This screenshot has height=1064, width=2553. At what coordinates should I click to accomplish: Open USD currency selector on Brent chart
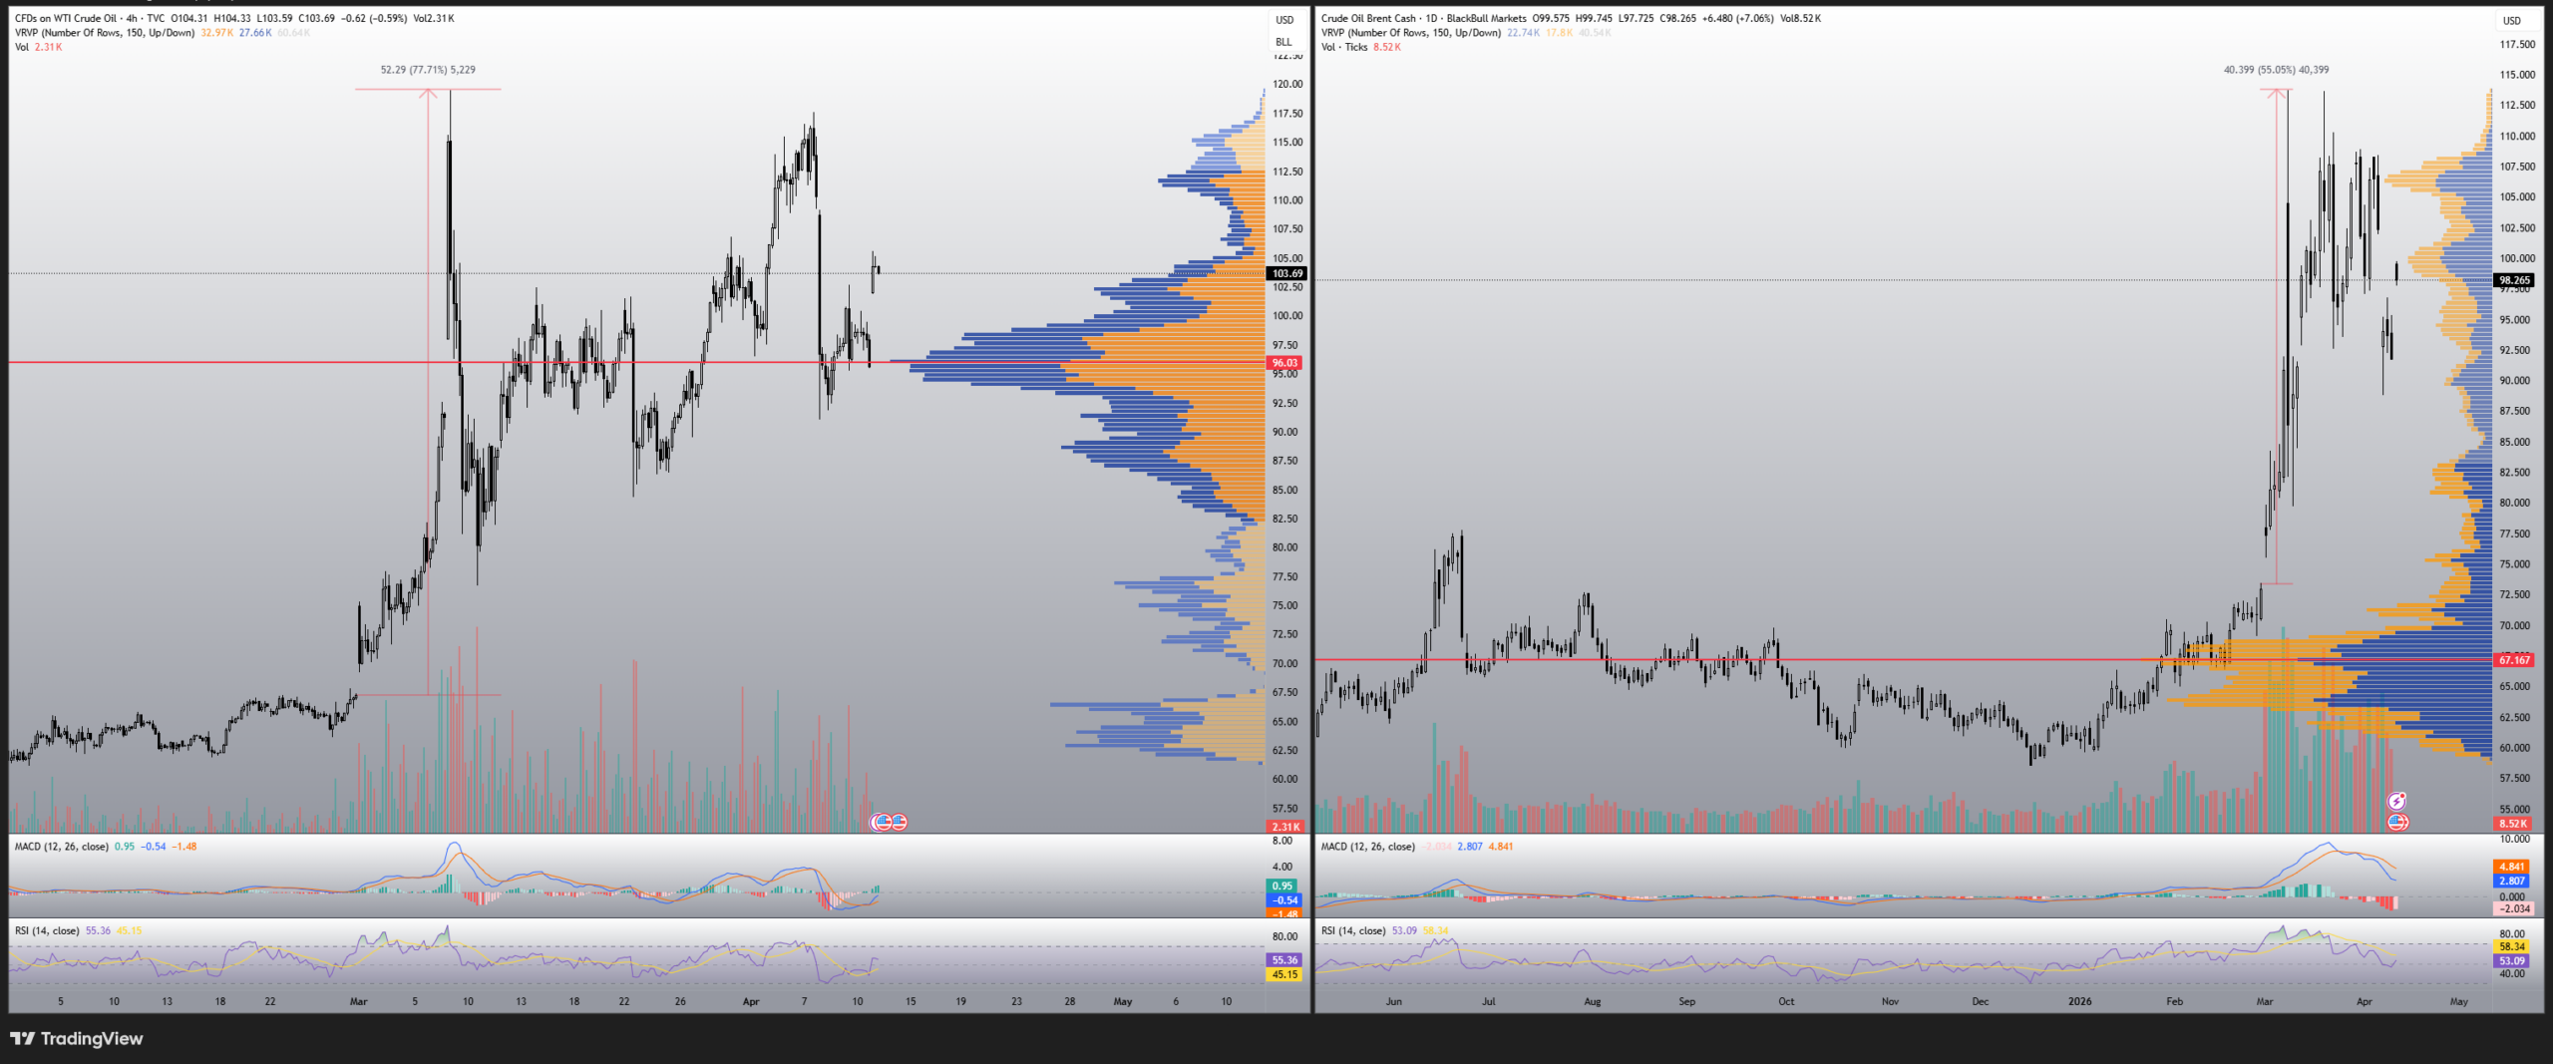(2512, 20)
